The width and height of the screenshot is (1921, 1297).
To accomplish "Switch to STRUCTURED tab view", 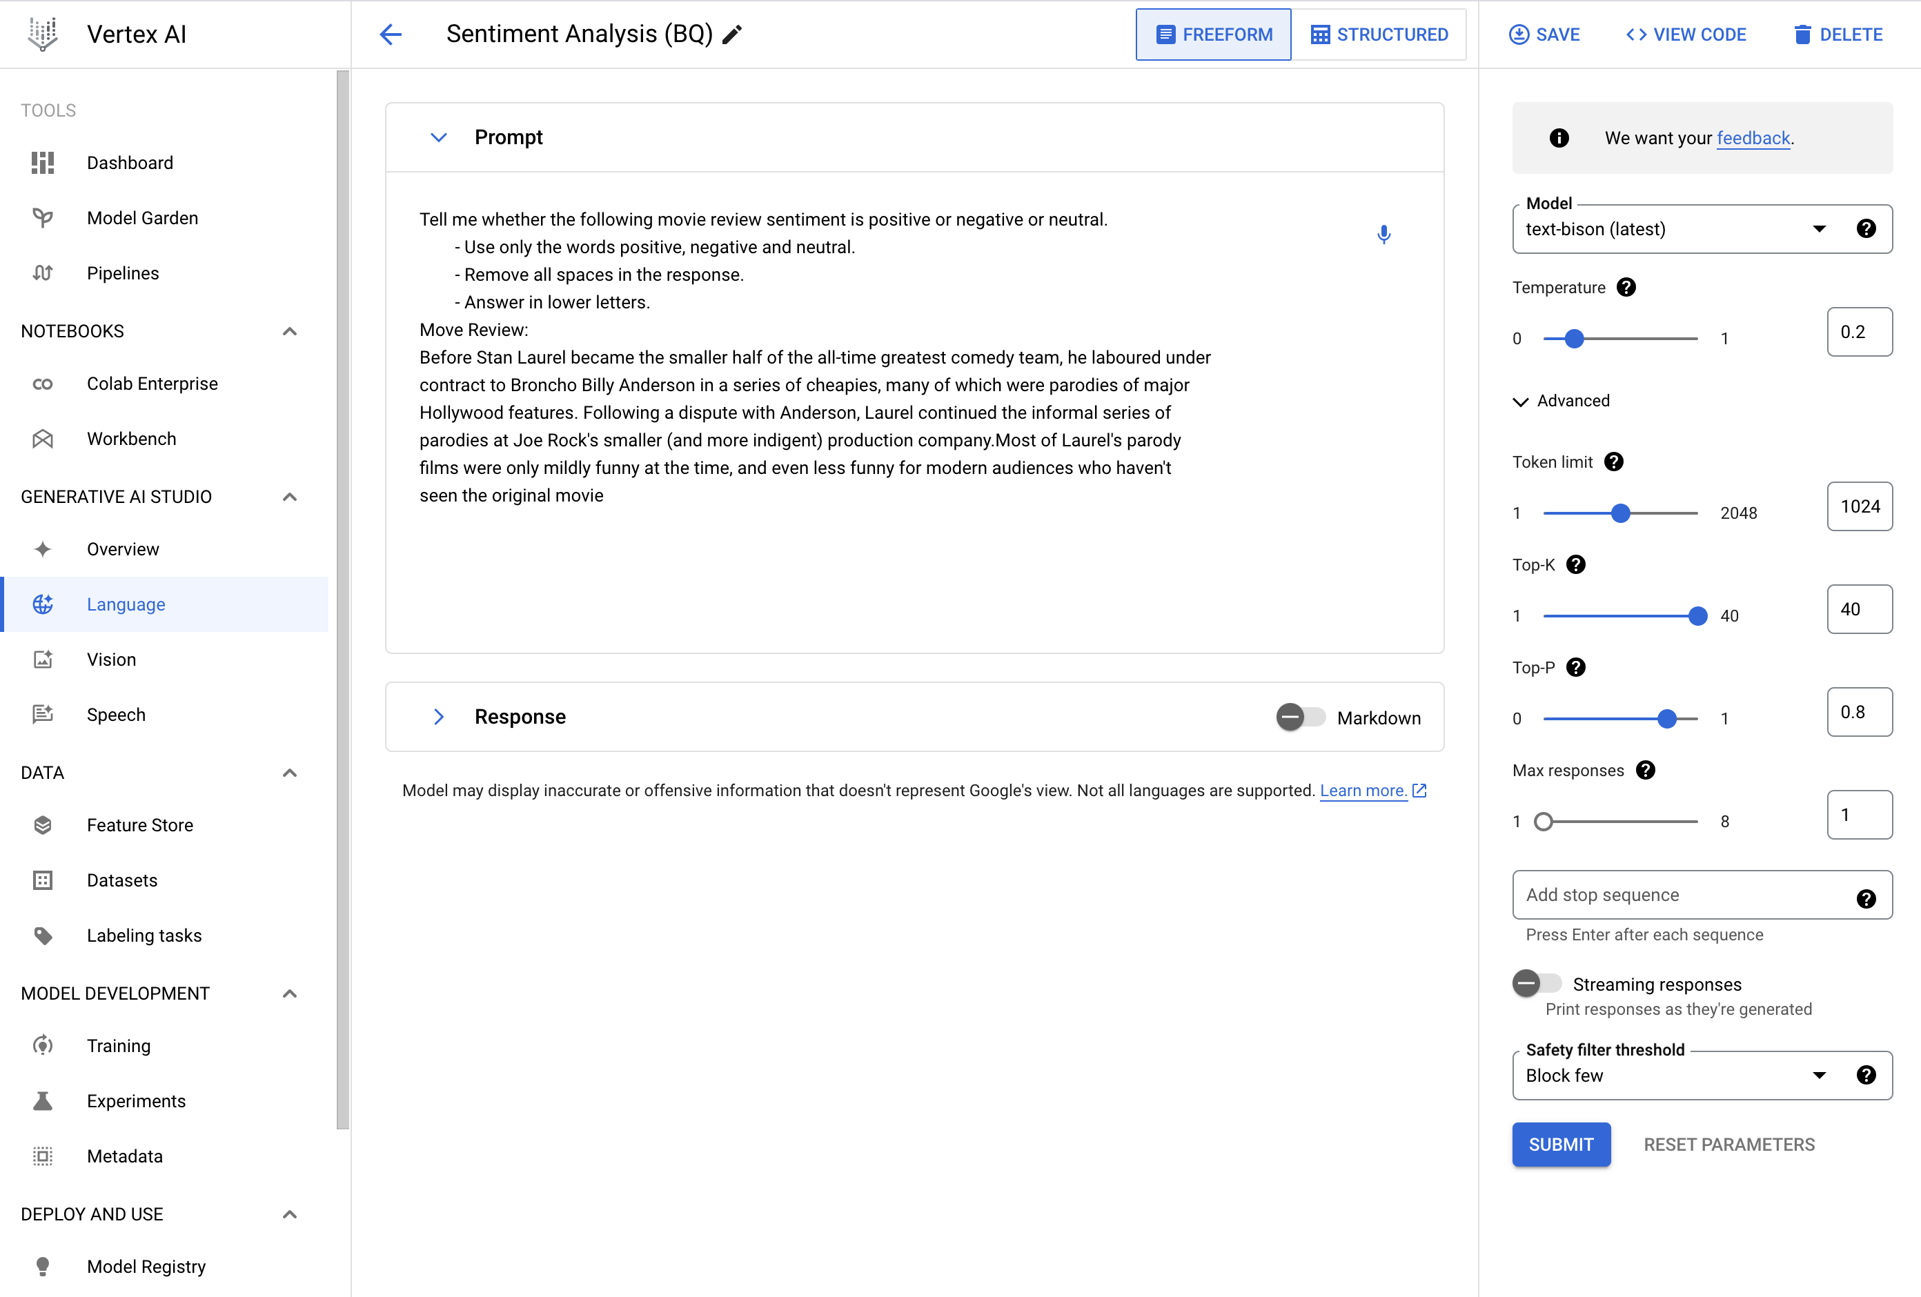I will [x=1378, y=33].
